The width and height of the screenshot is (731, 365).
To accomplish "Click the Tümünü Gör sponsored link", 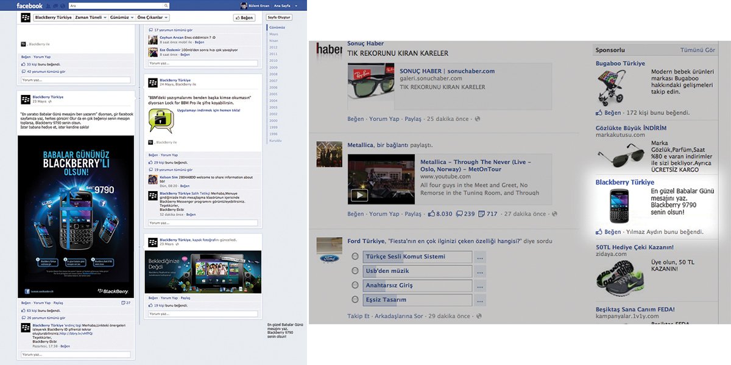I will pos(697,49).
